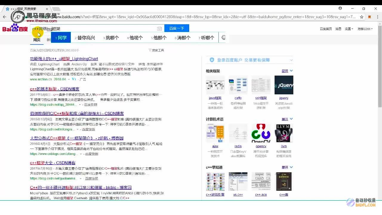
Task: Open the Chrome profile avatar icon
Action: click(x=340, y=8)
